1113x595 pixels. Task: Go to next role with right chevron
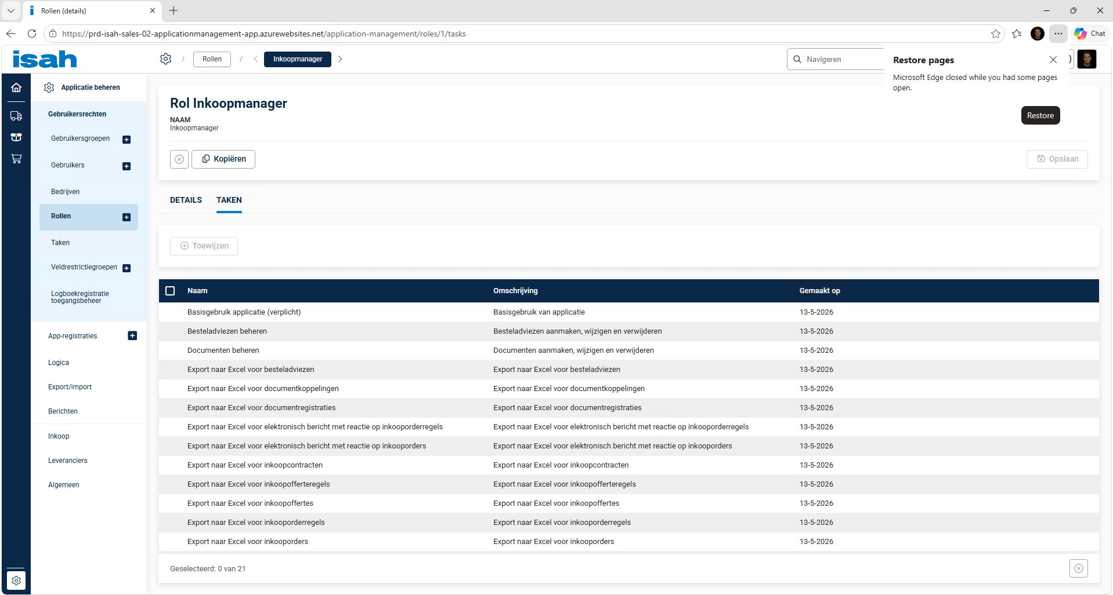[x=340, y=59]
